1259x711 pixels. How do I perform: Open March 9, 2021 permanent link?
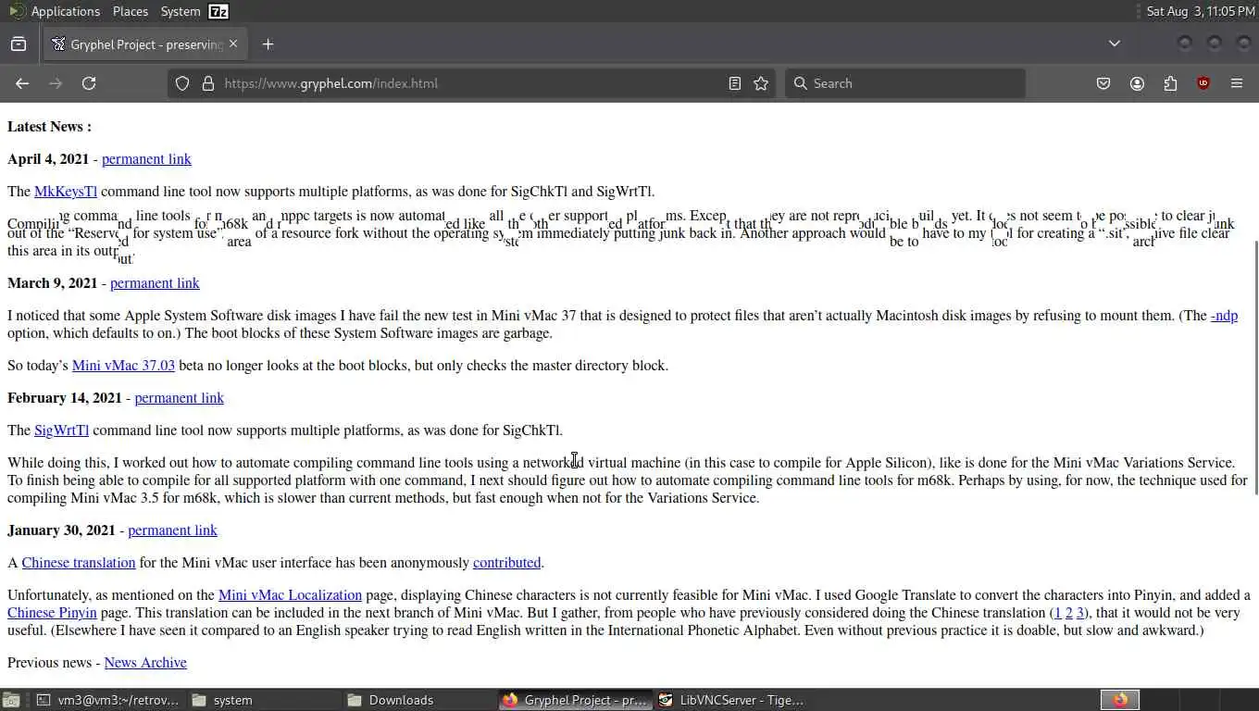(155, 283)
